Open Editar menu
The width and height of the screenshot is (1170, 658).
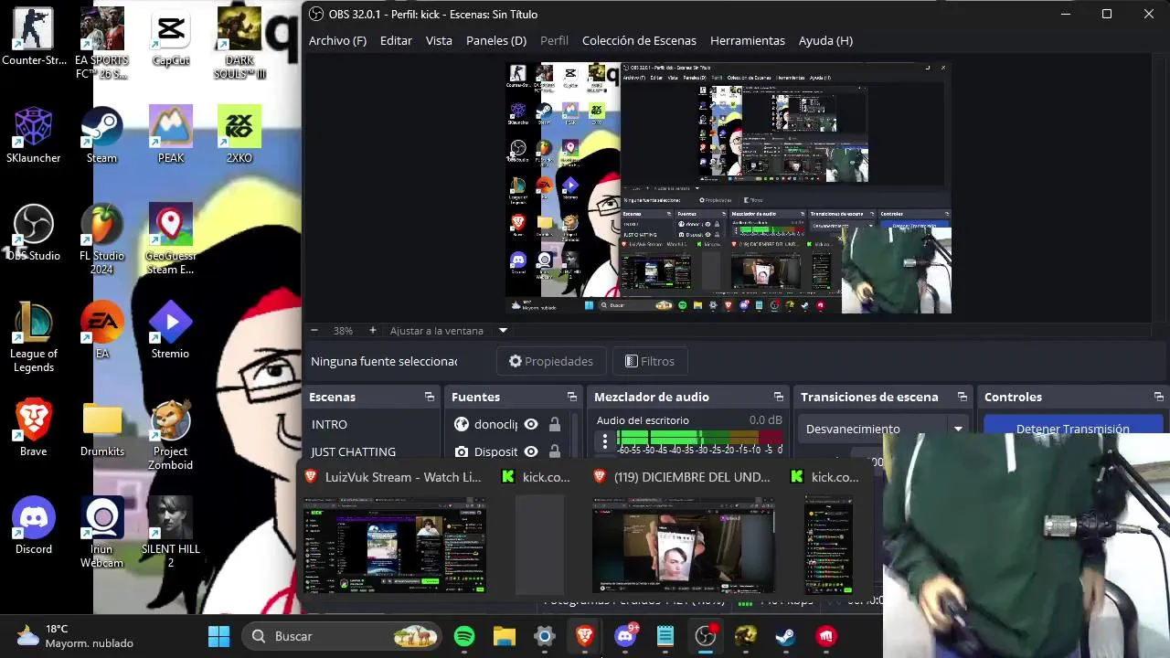(396, 40)
